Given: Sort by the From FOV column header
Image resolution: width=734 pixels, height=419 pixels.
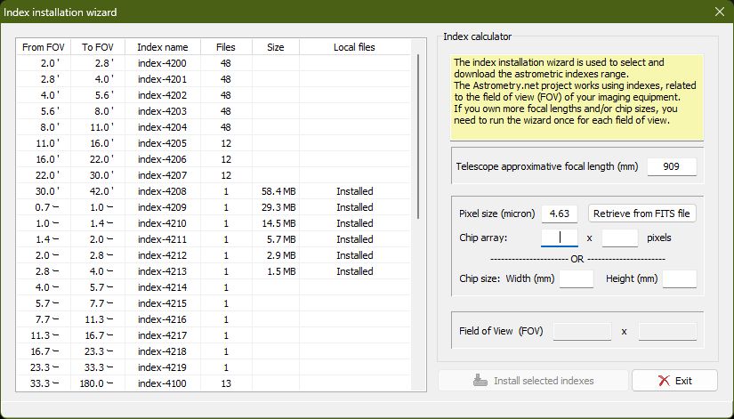Looking at the screenshot, I should (x=45, y=47).
